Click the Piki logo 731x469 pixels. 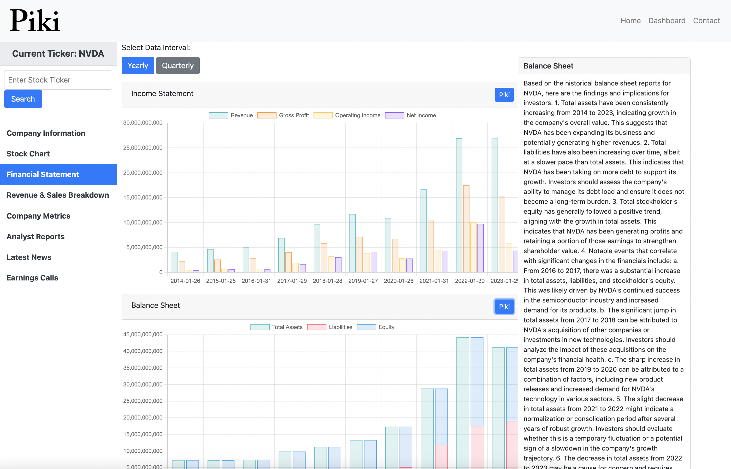point(35,20)
